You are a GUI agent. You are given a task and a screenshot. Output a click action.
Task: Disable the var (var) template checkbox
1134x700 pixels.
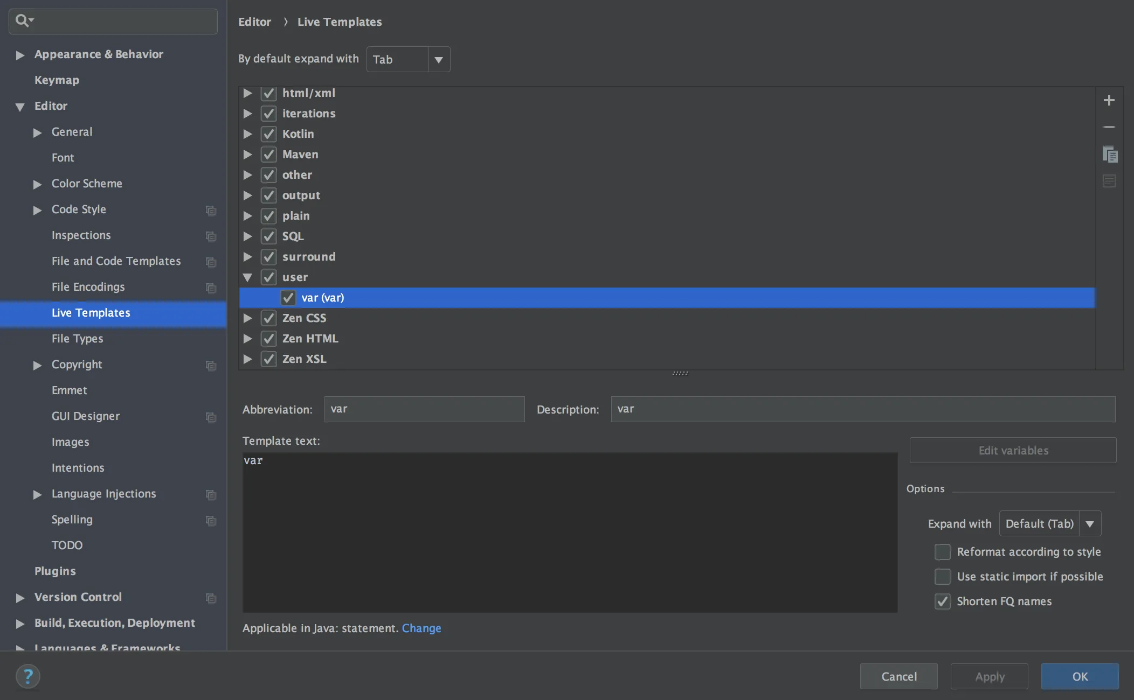288,298
